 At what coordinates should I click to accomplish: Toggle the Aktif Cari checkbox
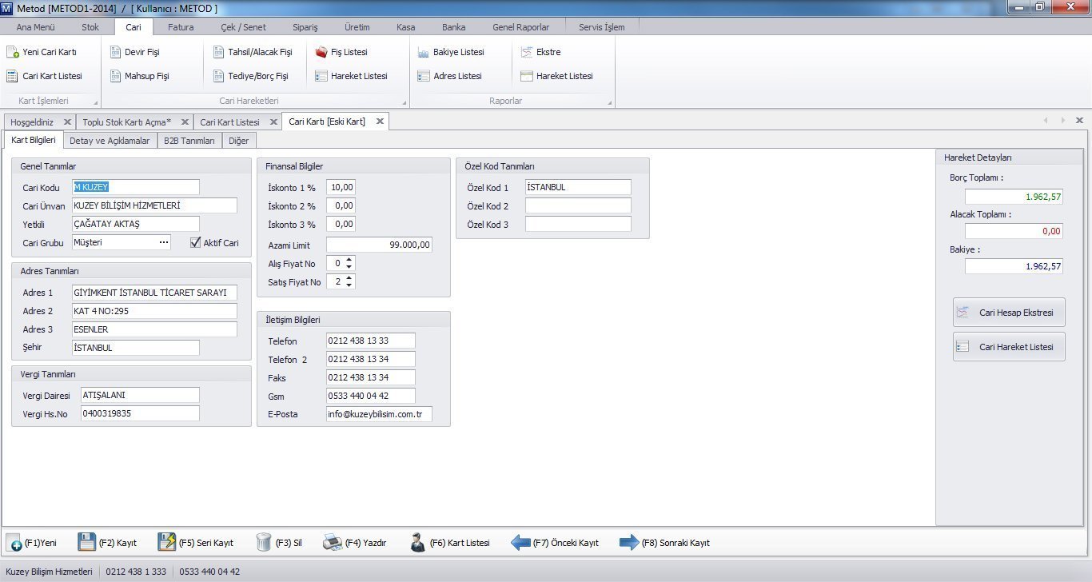pos(195,243)
